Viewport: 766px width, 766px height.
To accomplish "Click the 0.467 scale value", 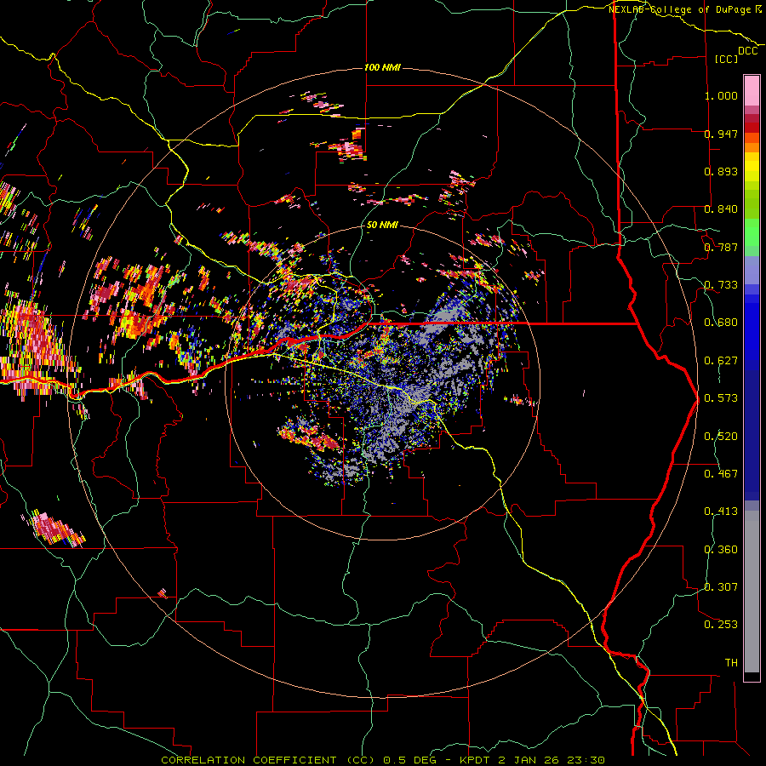I will click(721, 474).
